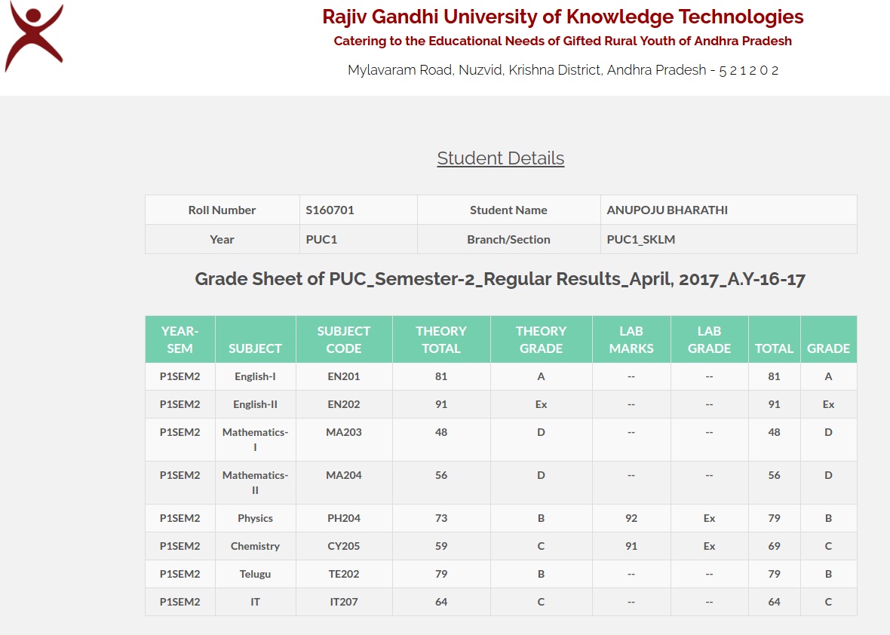Click the Student Name label cell
Viewport: 890px width, 635px height.
(508, 210)
